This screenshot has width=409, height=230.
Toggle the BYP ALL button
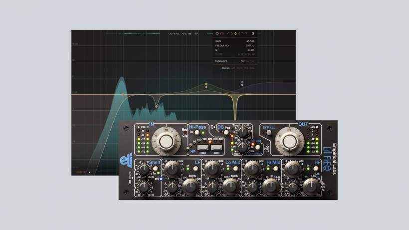[x=269, y=132]
